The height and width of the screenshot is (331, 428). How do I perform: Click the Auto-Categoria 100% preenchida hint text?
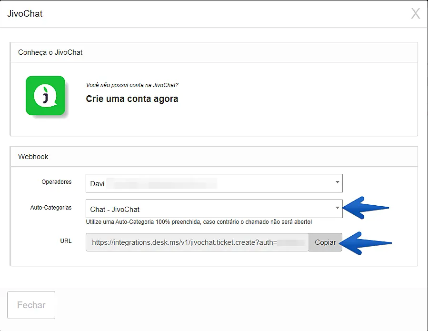[199, 222]
